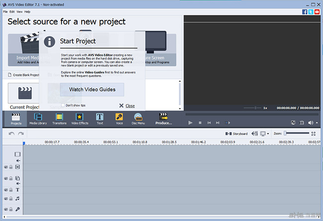Click the overlay track audio icon

(18, 183)
